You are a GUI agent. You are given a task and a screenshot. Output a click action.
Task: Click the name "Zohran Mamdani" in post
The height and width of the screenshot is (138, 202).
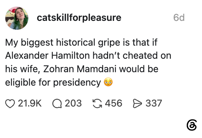(x=80, y=69)
